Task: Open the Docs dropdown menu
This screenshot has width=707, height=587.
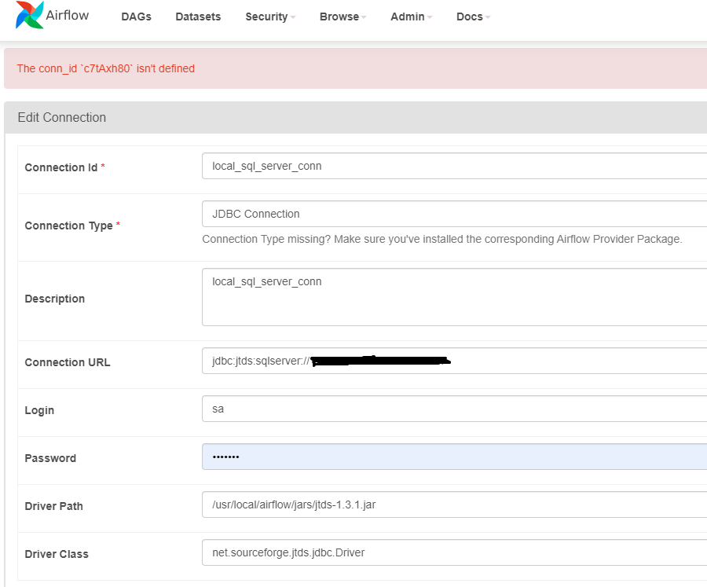Action: [473, 17]
